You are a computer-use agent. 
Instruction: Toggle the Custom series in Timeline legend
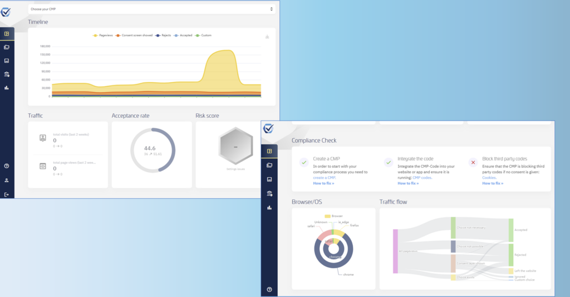[x=204, y=36]
